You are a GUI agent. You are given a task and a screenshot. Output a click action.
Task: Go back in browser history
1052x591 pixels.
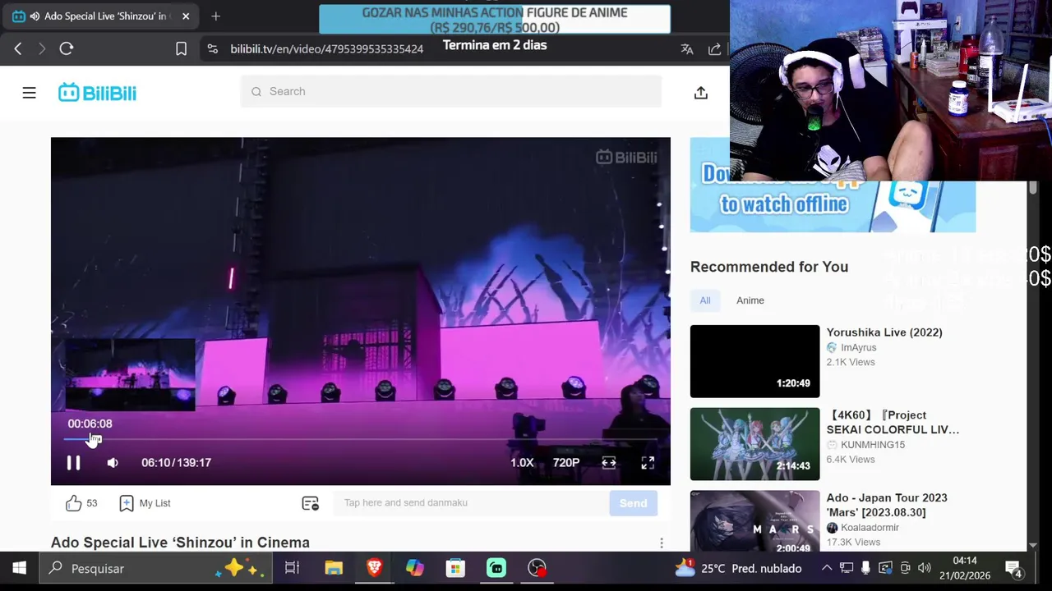tap(17, 49)
